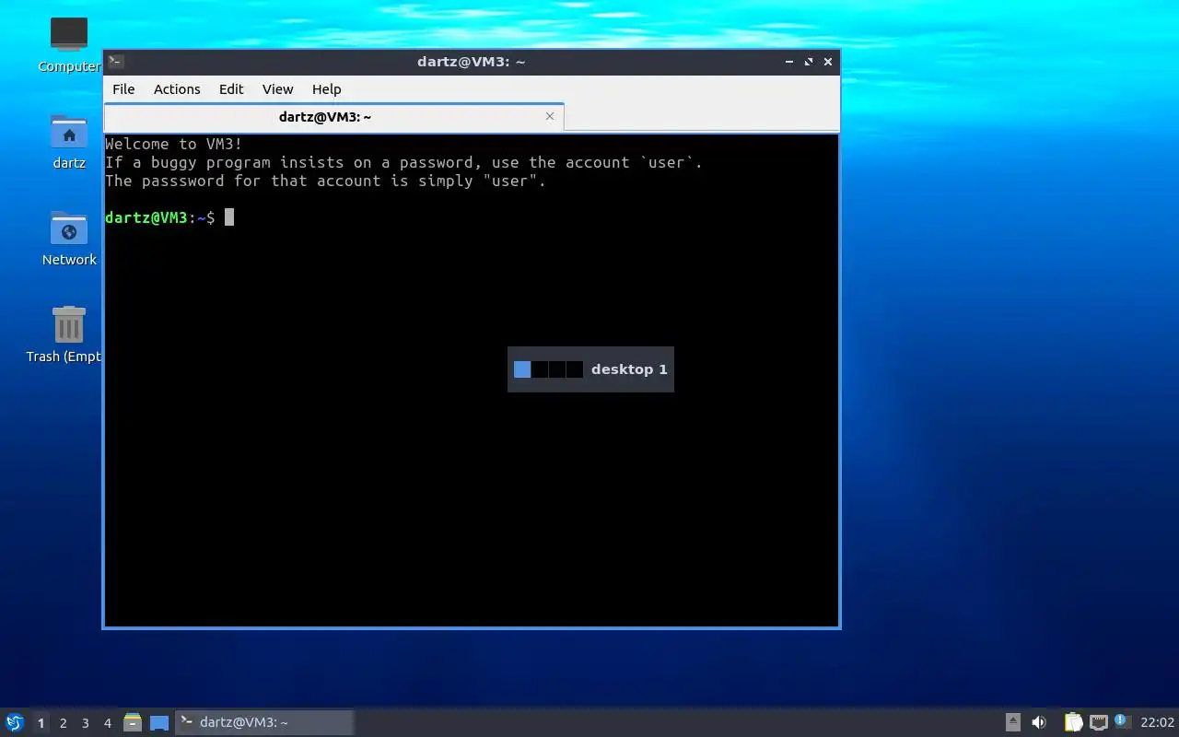Click the terminal window menu icon in title bar
This screenshot has height=737, width=1179.
pos(116,62)
